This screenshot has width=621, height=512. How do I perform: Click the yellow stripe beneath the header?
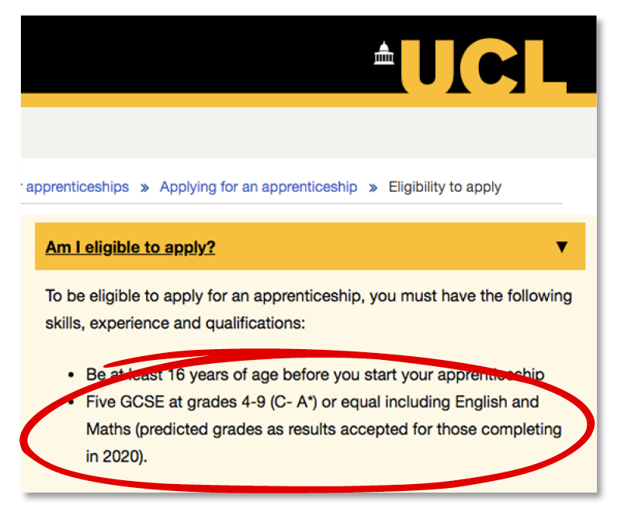pyautogui.click(x=308, y=100)
